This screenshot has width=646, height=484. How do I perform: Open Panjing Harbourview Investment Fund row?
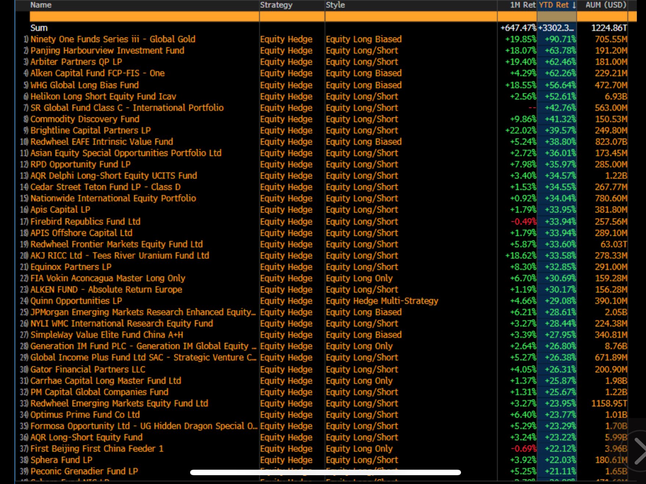coord(107,51)
